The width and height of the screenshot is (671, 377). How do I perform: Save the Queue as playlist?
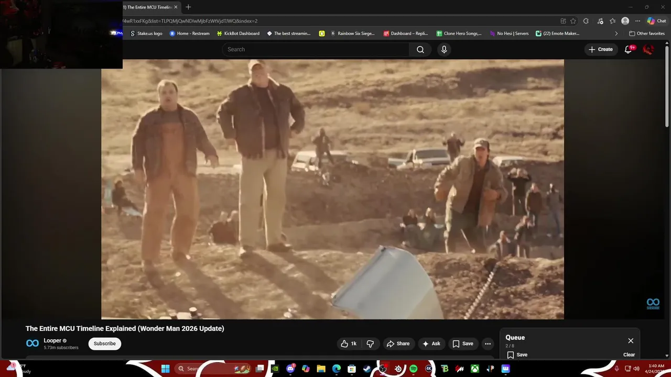(517, 354)
